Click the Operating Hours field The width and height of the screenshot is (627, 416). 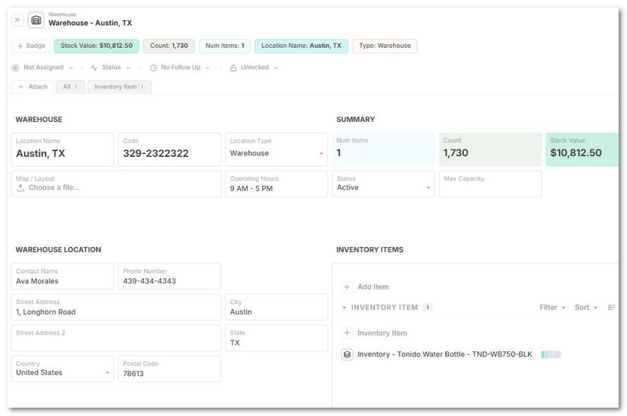pos(277,184)
